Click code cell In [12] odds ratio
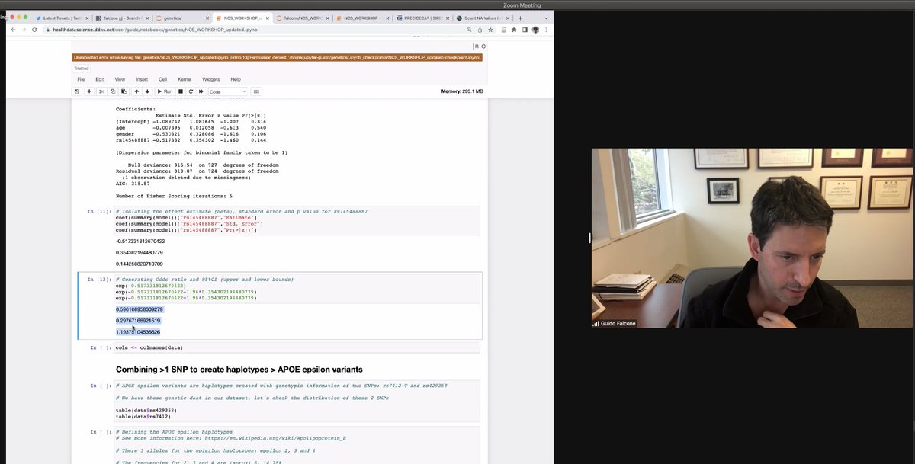The width and height of the screenshot is (915, 464). [297, 289]
